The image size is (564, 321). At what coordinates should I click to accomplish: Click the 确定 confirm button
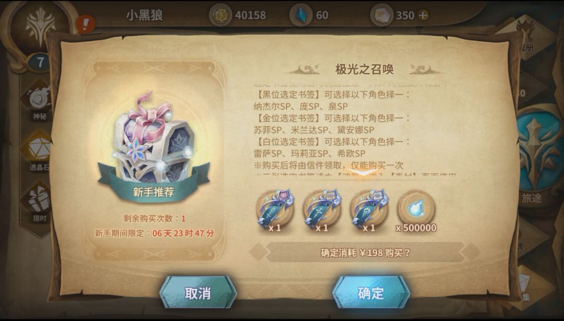click(x=371, y=293)
